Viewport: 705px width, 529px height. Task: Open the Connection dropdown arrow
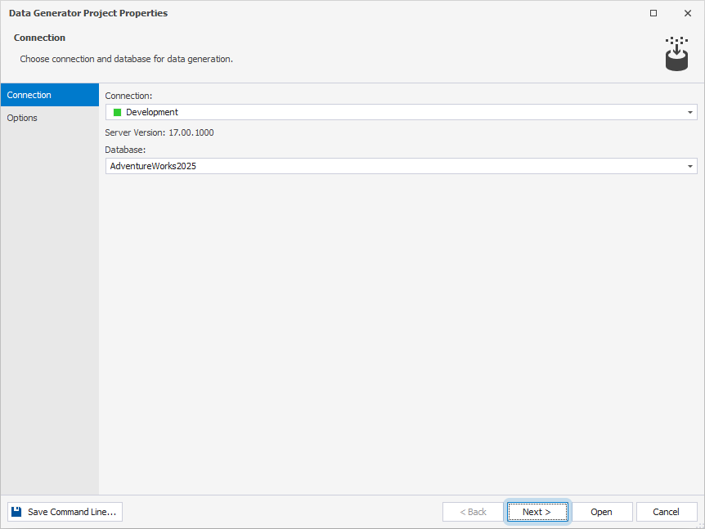(689, 112)
